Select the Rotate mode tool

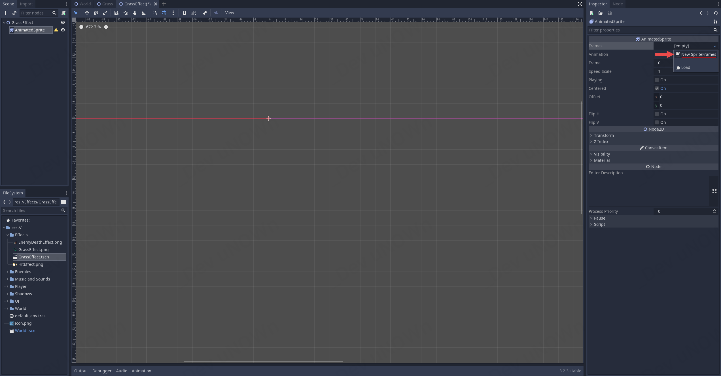96,13
